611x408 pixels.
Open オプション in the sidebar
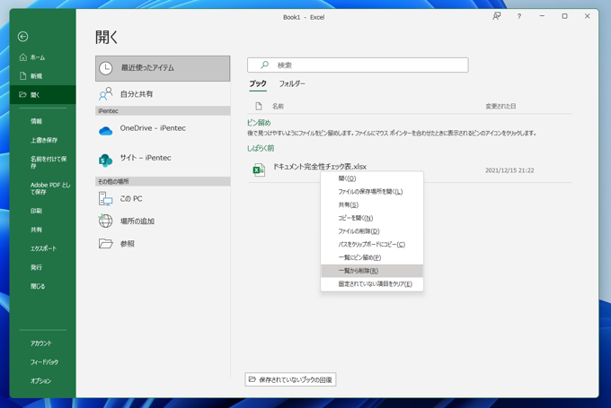pyautogui.click(x=41, y=381)
